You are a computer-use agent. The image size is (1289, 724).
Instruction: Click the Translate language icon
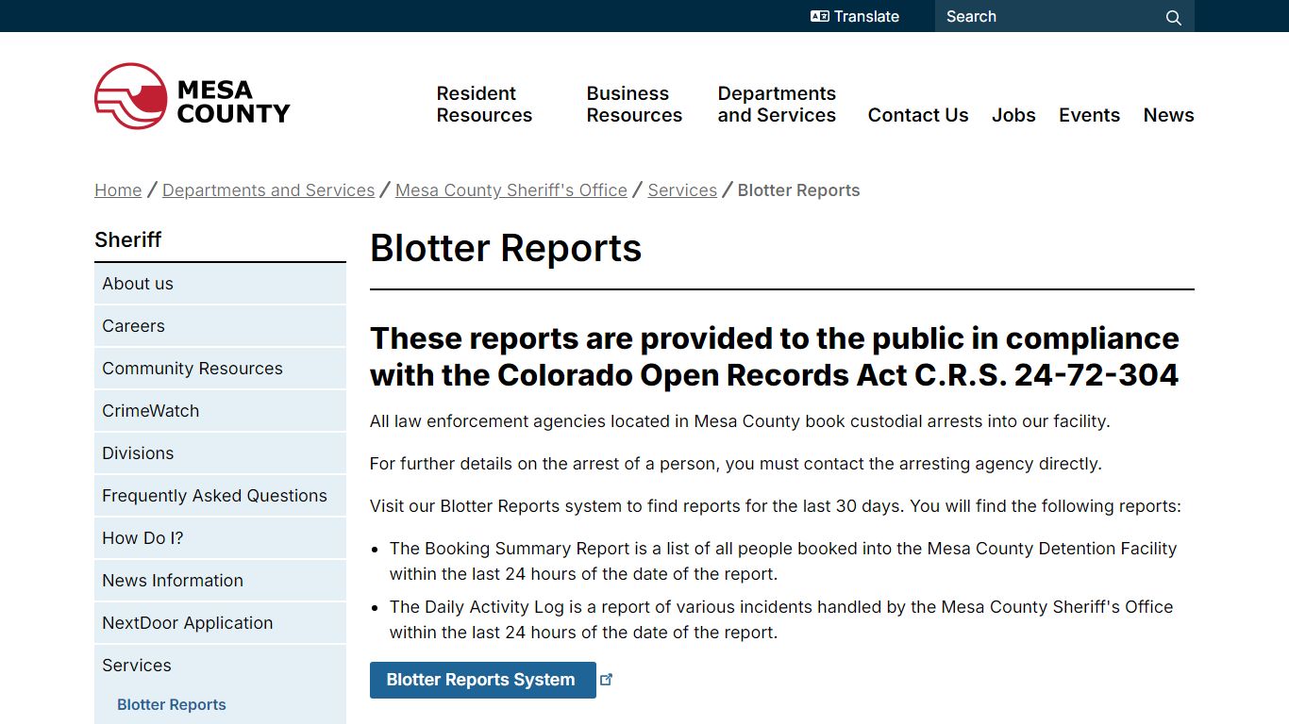[819, 16]
